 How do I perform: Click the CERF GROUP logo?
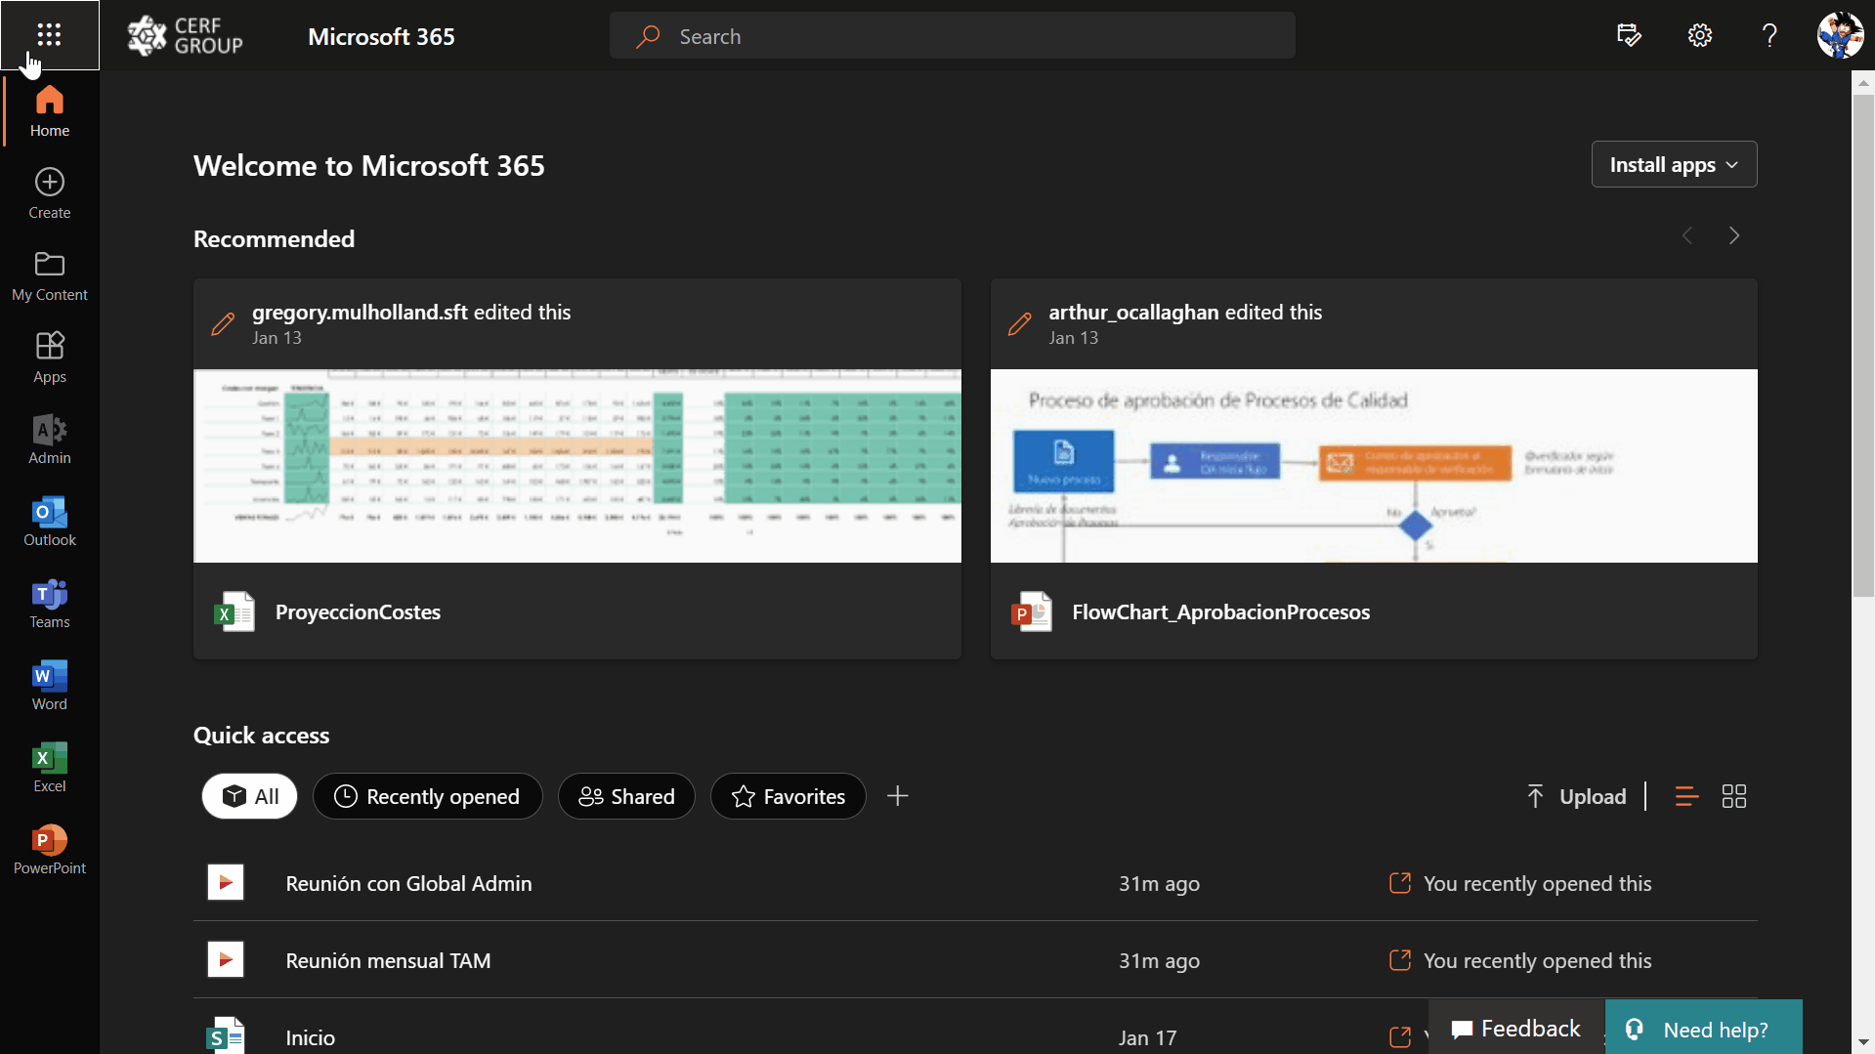(185, 36)
